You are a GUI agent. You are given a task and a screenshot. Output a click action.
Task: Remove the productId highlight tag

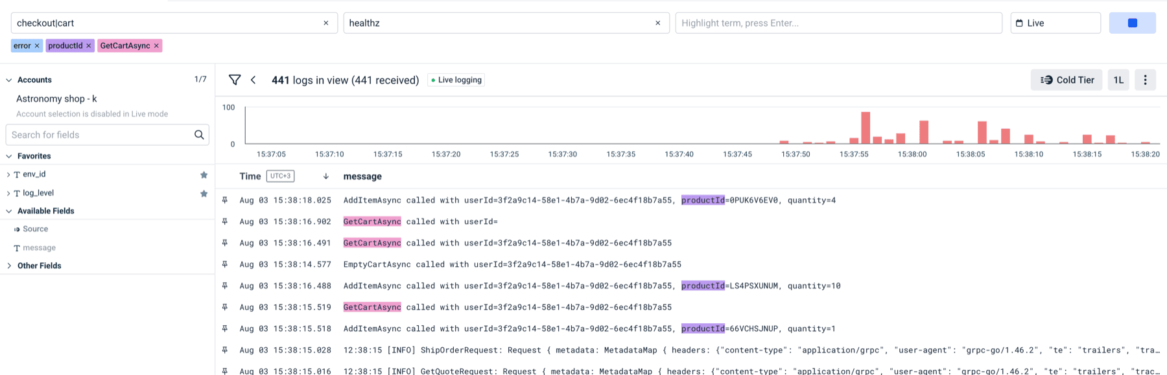tap(89, 46)
